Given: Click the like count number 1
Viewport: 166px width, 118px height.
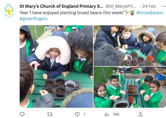Looking at the screenshot, I should coord(84,114).
